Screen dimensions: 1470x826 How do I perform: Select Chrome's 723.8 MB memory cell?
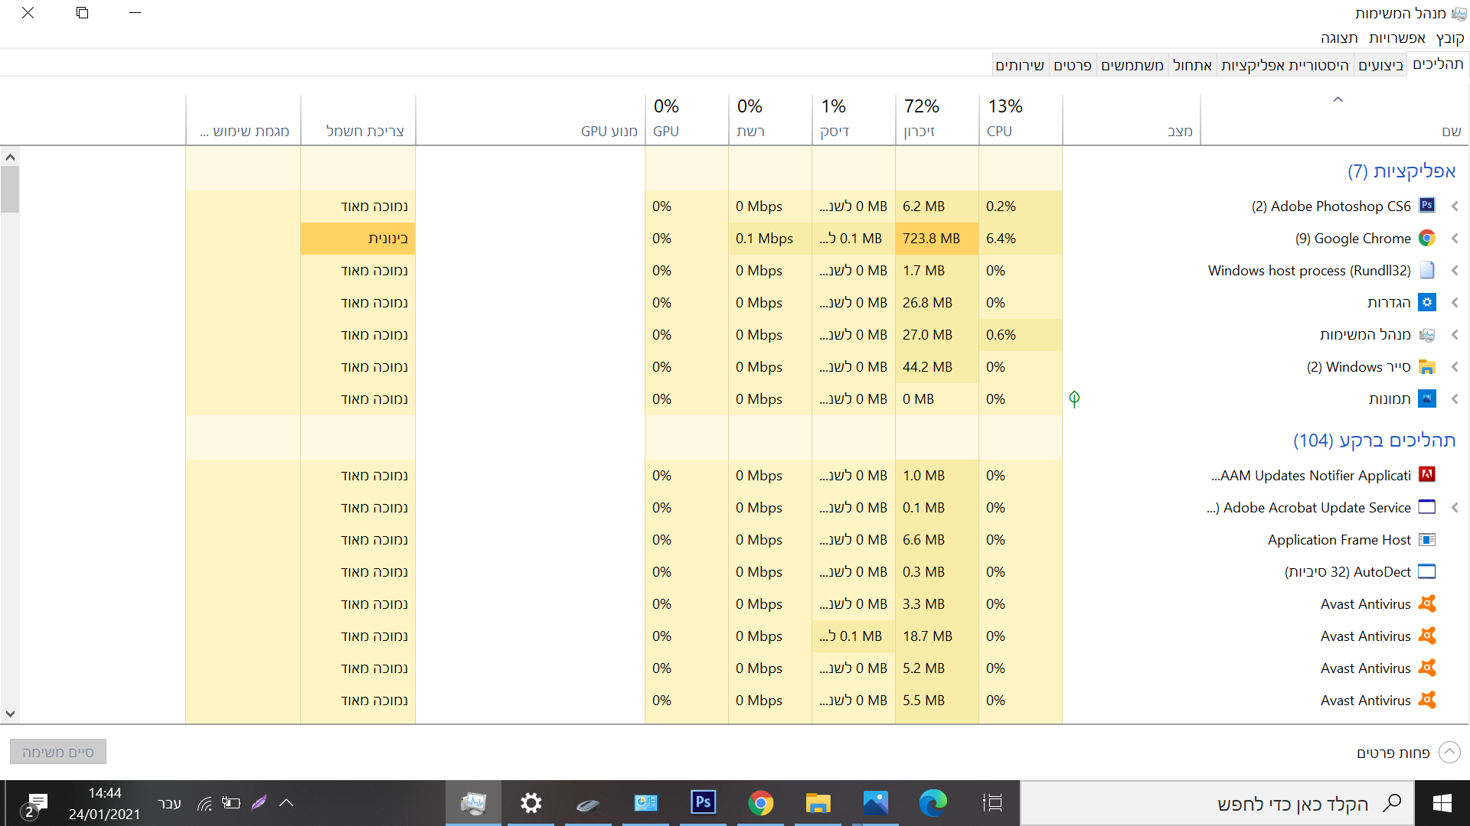click(x=937, y=238)
